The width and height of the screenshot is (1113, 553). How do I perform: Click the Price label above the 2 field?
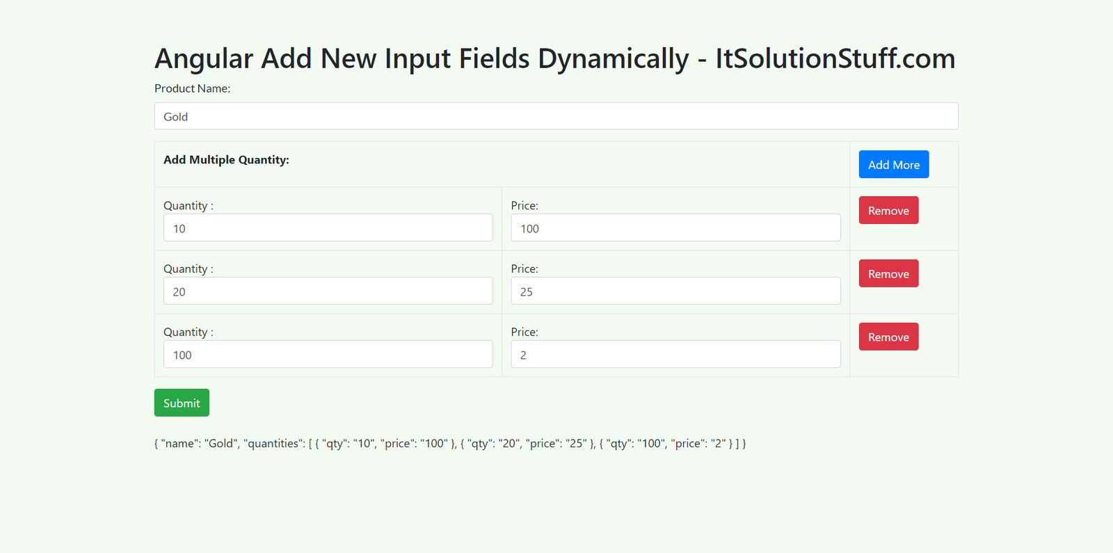[x=525, y=332]
